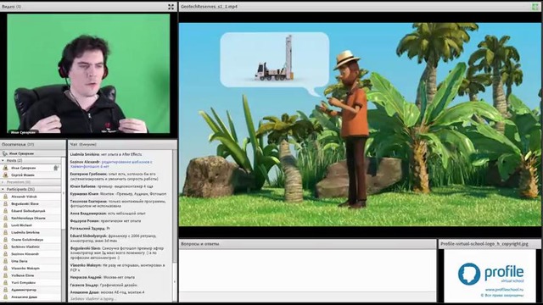Click the green fullscreen icon on the GeotechReserves pod
This screenshot has width=543, height=305.
pos(535,7)
